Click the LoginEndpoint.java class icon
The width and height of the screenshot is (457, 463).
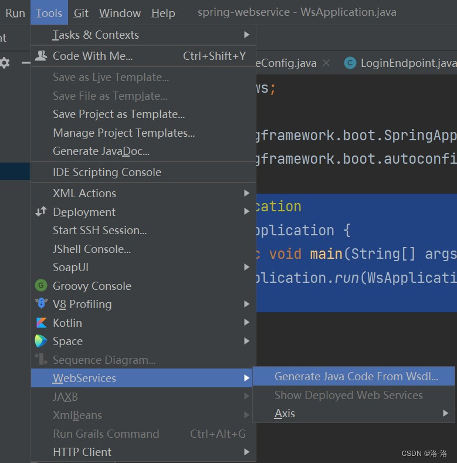(350, 63)
